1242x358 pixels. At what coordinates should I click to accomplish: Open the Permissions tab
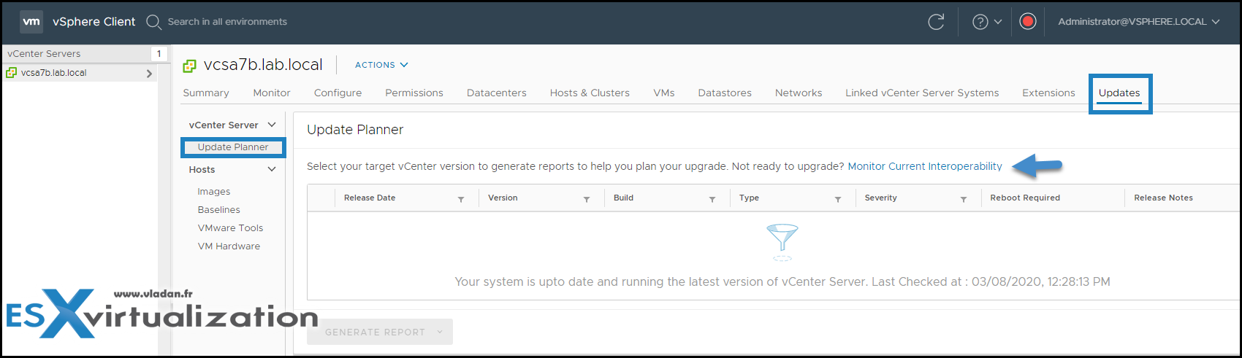pos(414,93)
